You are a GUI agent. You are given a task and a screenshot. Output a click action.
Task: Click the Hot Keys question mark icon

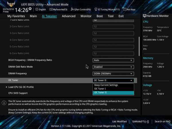click(125, 9)
